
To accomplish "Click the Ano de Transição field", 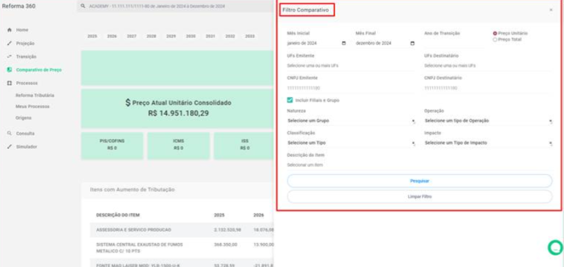I will tap(454, 44).
